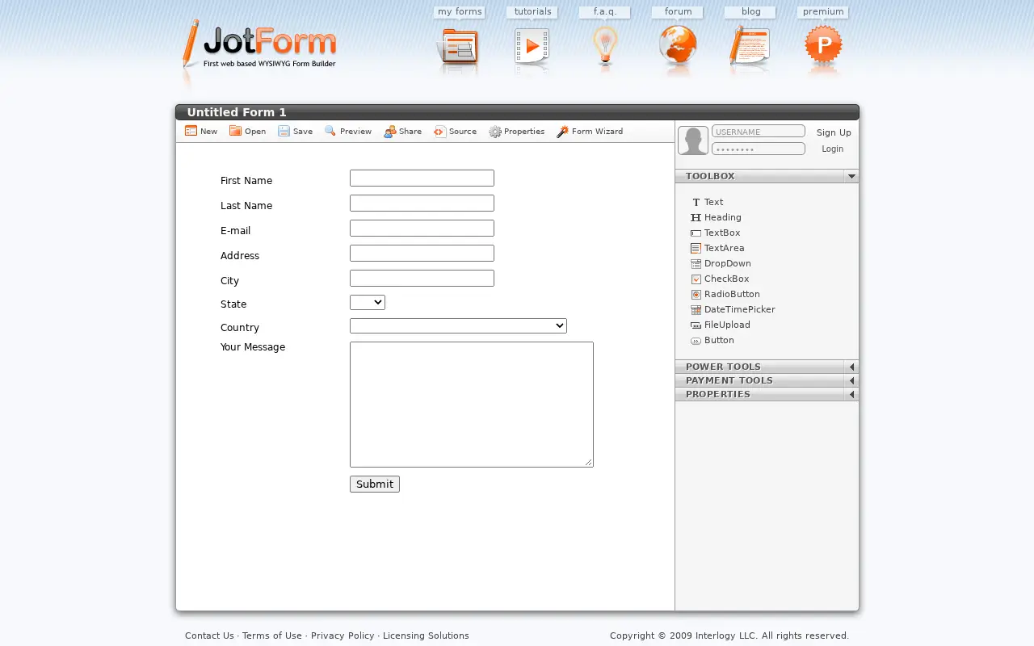Click the New form toolbar icon
The image size is (1034, 646).
pos(191,131)
